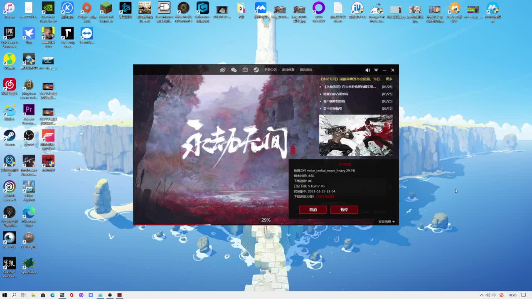The width and height of the screenshot is (532, 299).
Task: Open Cyberpunk 2077 desktop shortcut
Action: pyautogui.click(x=48, y=37)
